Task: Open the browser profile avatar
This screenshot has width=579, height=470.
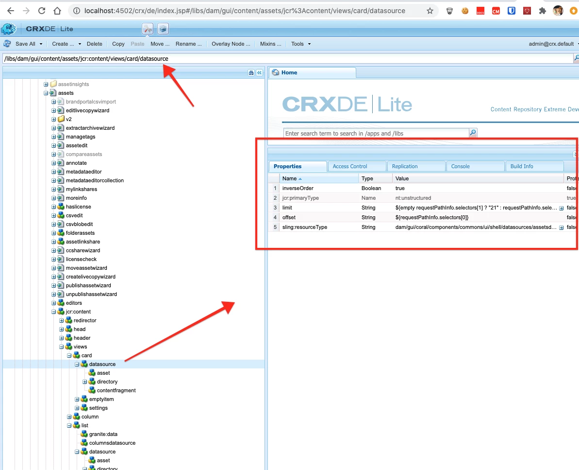Action: coord(558,11)
